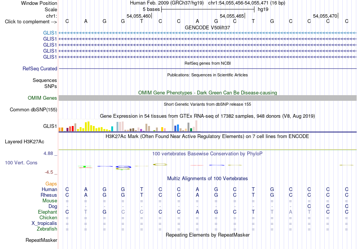Click the 'Dog' alignment species label
357x249 pixels.
tap(53, 206)
